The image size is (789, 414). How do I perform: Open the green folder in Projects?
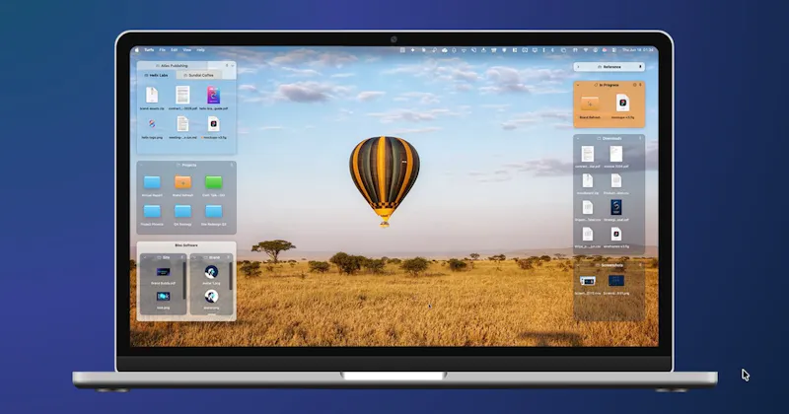click(x=213, y=182)
